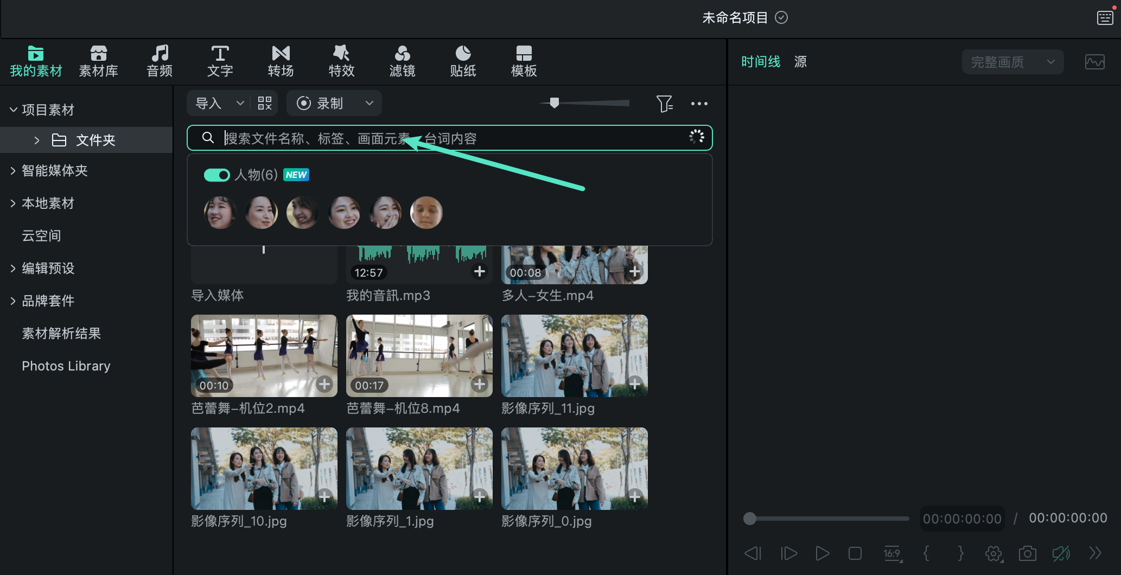This screenshot has height=575, width=1121.
Task: Collapse the 项目素材 tree section
Action: point(14,110)
